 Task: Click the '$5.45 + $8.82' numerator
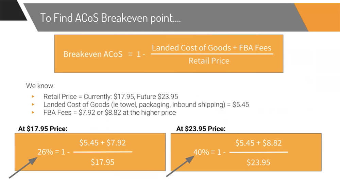point(258,143)
